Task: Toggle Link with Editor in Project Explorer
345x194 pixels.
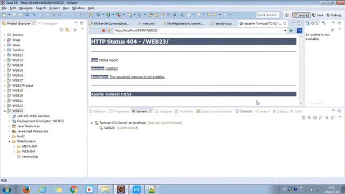Action: point(67,30)
